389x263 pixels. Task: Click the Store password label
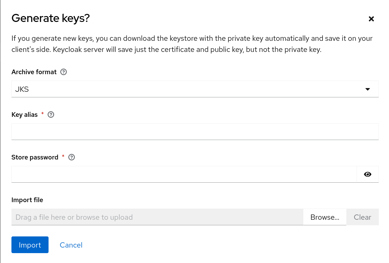point(35,157)
